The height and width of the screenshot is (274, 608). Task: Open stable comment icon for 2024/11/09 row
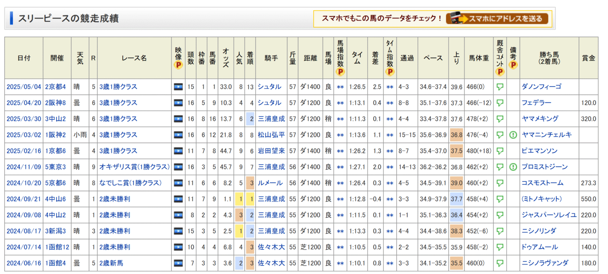pos(500,167)
